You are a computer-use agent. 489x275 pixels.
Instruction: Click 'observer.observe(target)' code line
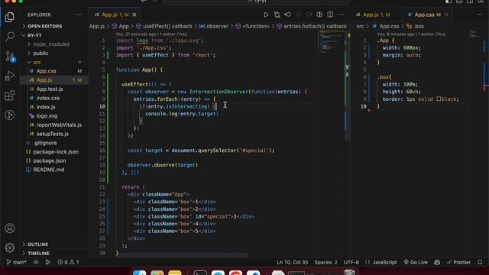[x=163, y=165]
